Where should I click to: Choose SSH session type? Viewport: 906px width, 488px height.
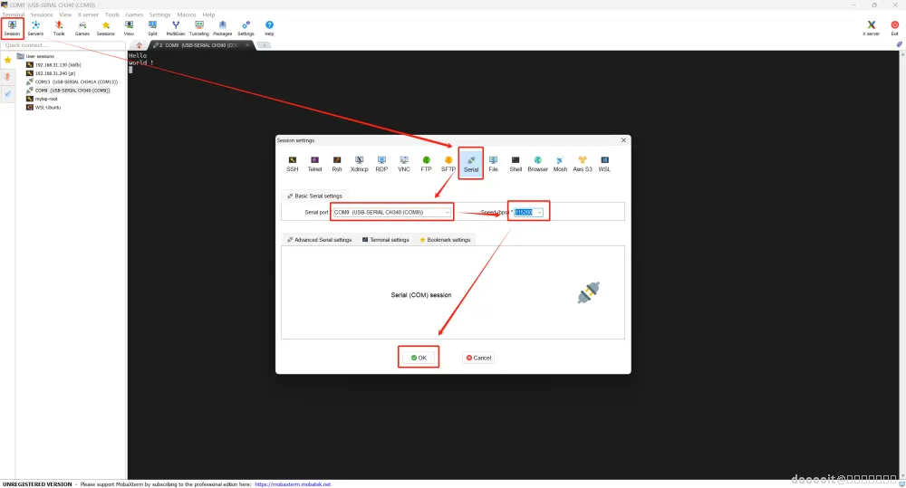click(293, 164)
